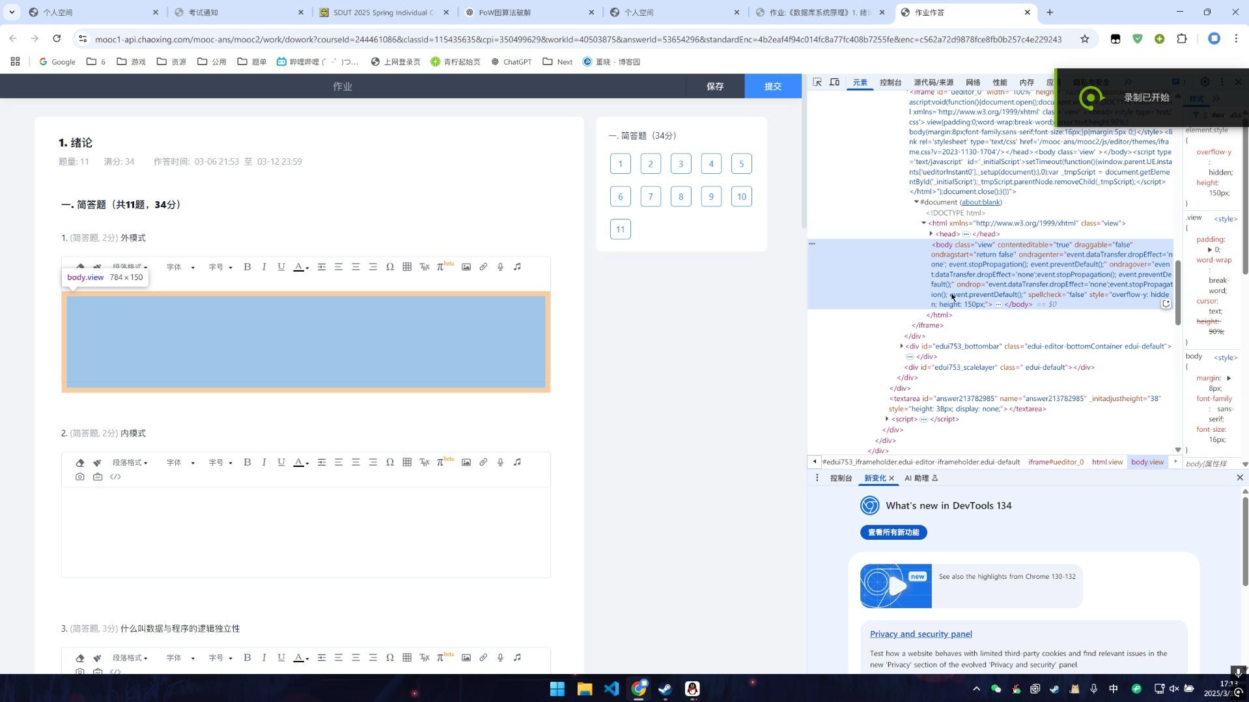Toggle bold in question 1 editor toolbar

(247, 267)
